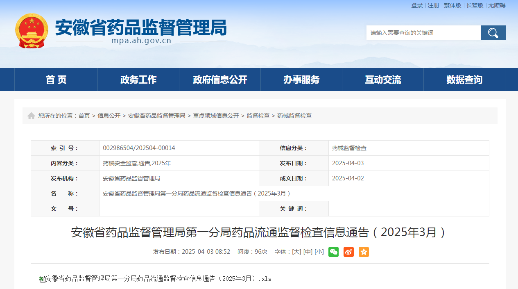Set font size to large [大]
518x289 pixels.
[296, 252]
